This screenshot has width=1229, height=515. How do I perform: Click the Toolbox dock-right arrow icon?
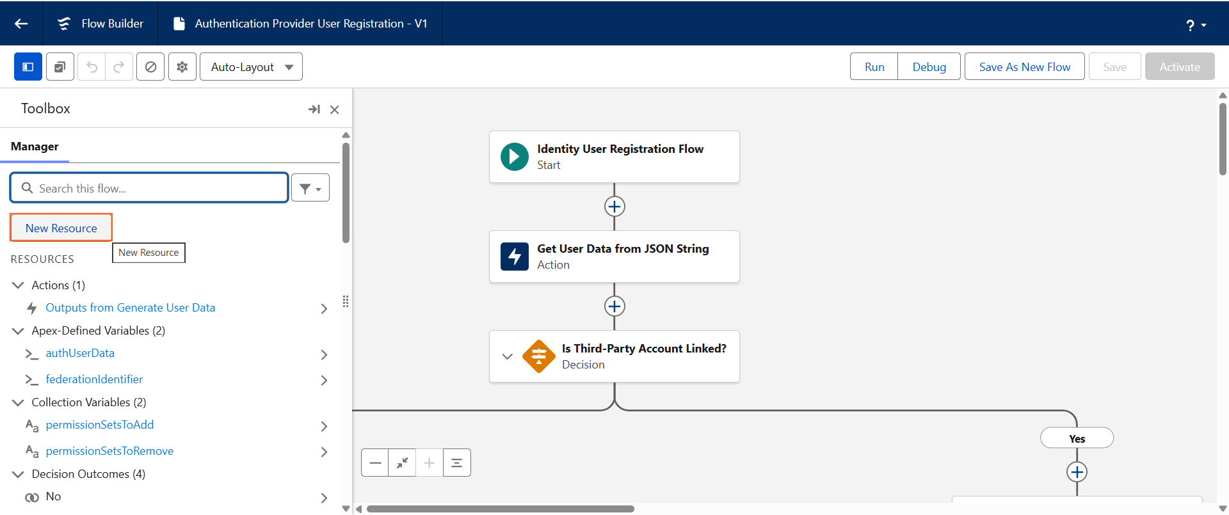[314, 109]
